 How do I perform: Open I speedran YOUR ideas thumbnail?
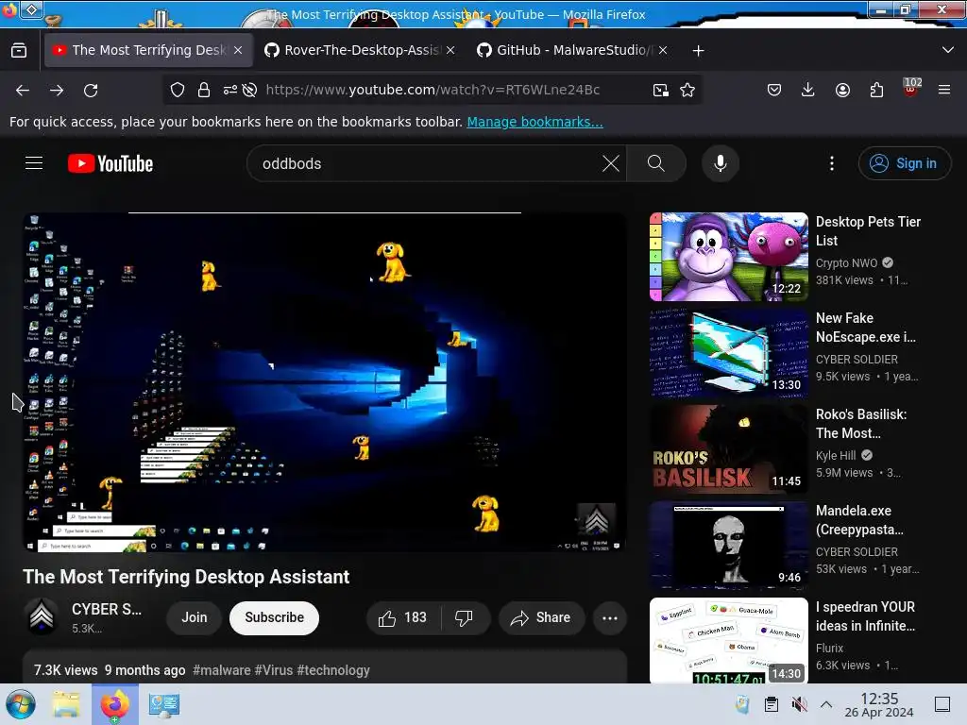pyautogui.click(x=728, y=640)
